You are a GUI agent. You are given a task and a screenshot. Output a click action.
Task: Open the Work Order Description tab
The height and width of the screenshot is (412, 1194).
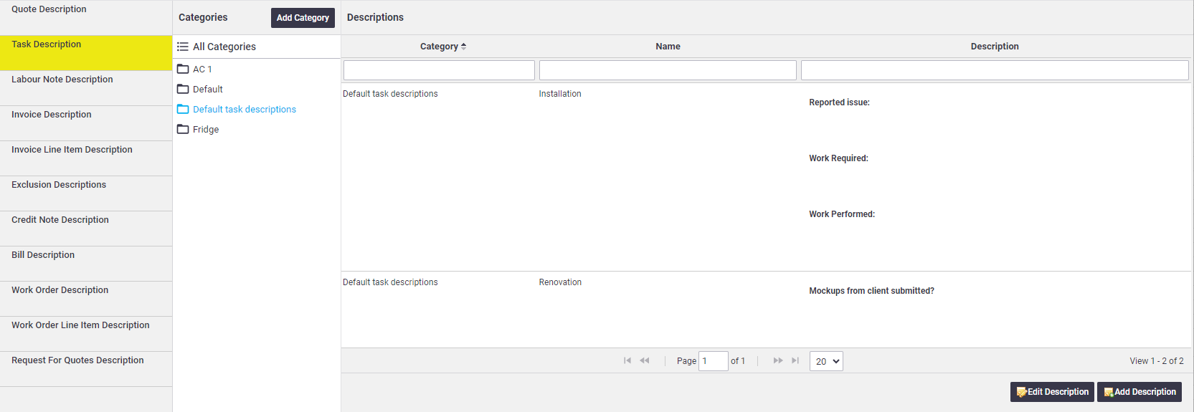86,299
